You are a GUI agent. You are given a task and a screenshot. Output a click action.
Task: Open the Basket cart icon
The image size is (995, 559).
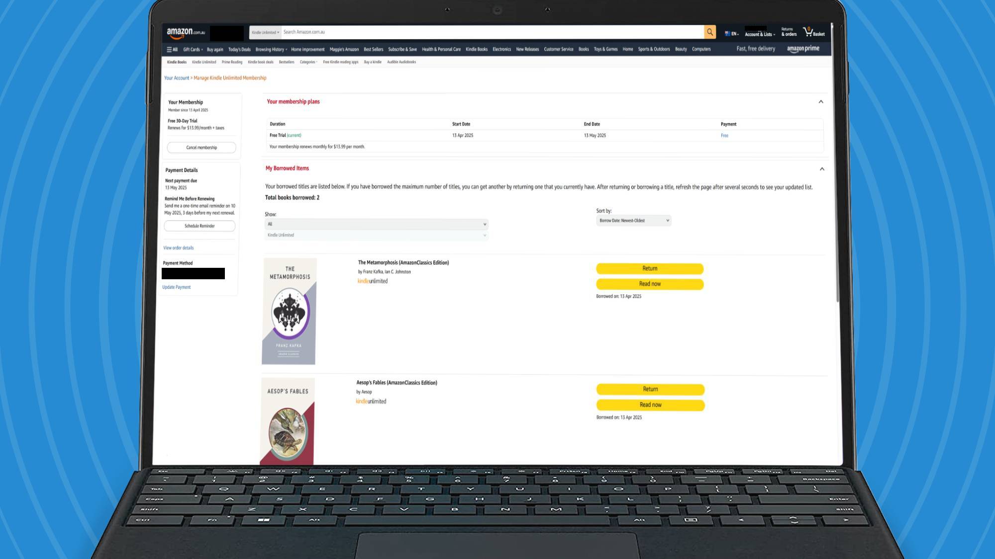[814, 32]
